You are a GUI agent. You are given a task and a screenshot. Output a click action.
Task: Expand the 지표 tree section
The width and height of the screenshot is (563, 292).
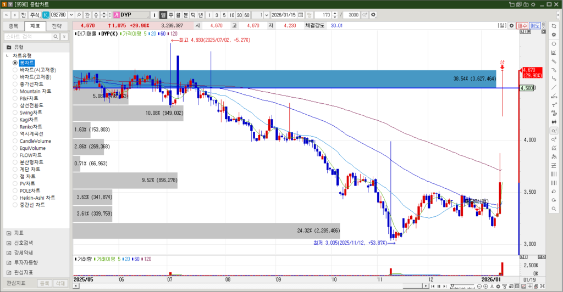9,233
